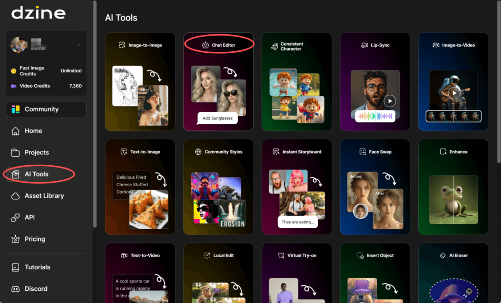This screenshot has height=303, width=501.
Task: Select the AI Eraser tool
Action: pyautogui.click(x=453, y=274)
